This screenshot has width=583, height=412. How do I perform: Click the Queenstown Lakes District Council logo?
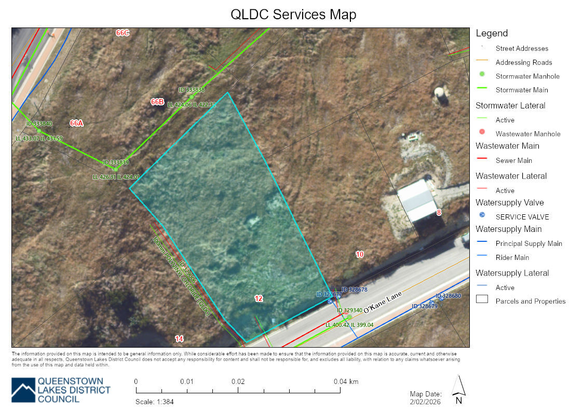click(x=61, y=390)
